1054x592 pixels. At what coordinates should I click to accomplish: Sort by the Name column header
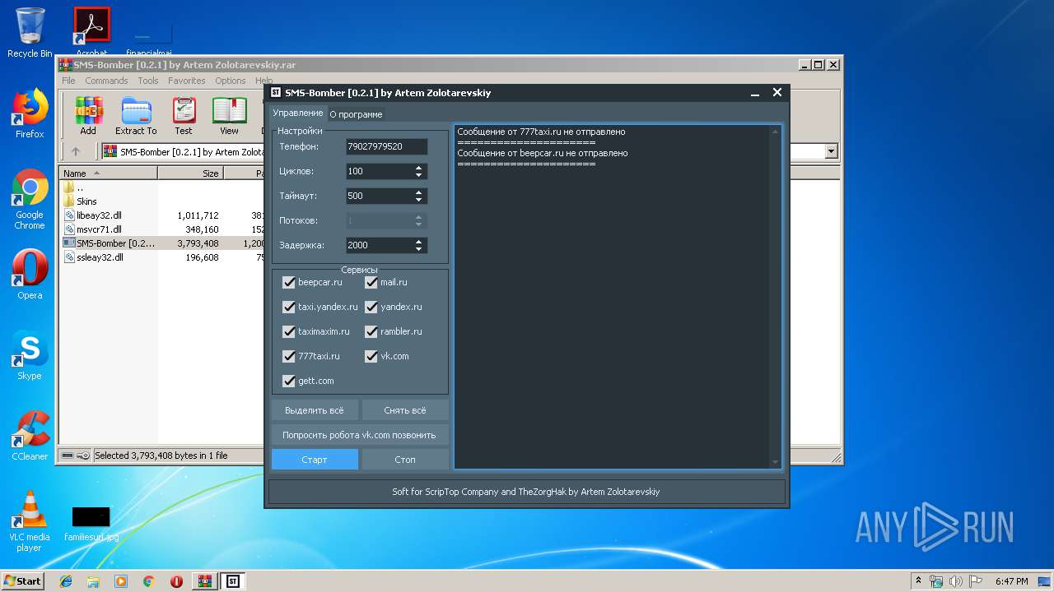point(108,173)
